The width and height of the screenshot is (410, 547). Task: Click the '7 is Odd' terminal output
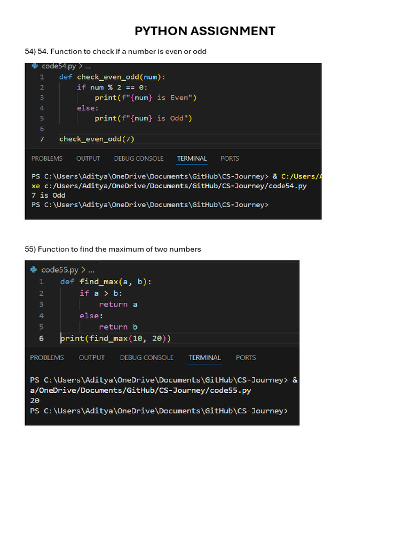coord(48,196)
